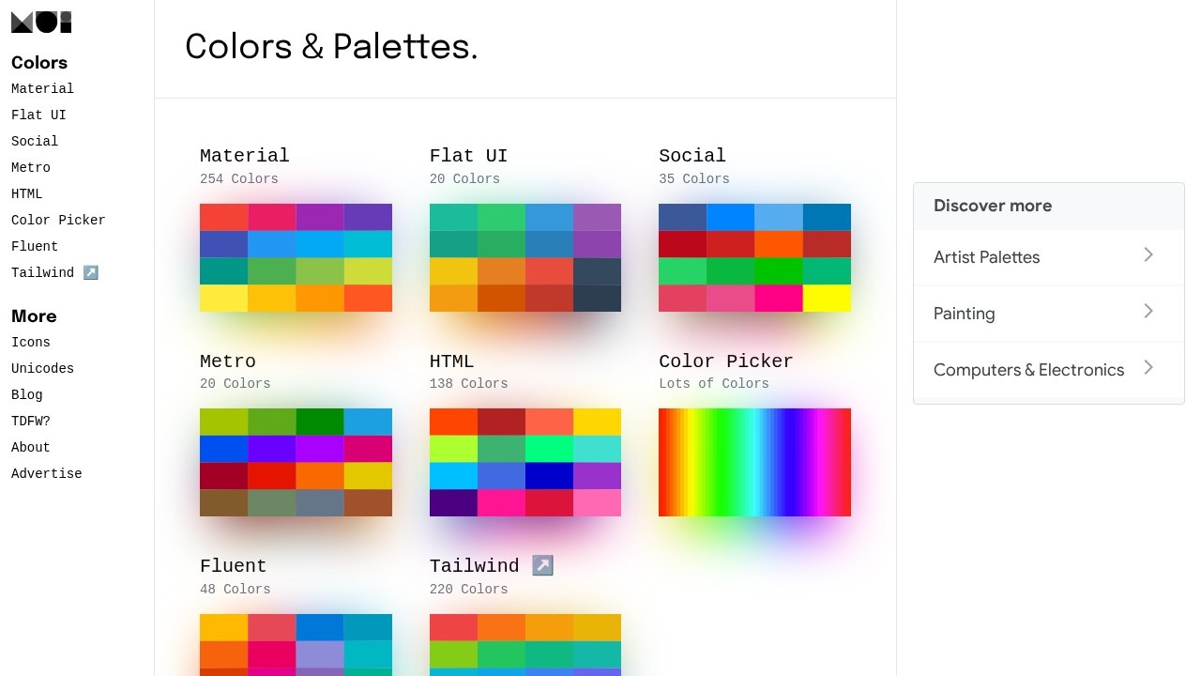
Task: Click the Metro palette thumbnail grid
Action: [x=296, y=462]
